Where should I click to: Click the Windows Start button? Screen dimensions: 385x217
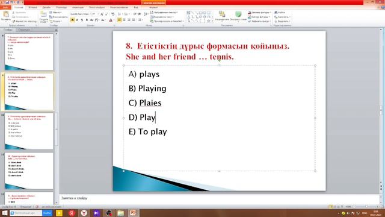click(x=4, y=213)
